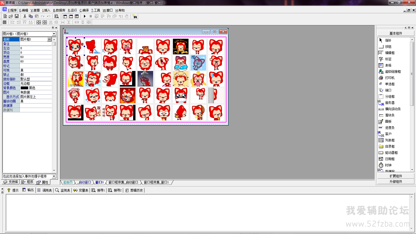Click the 背景颜色 black color swatch
This screenshot has height=234, width=416.
click(24, 88)
